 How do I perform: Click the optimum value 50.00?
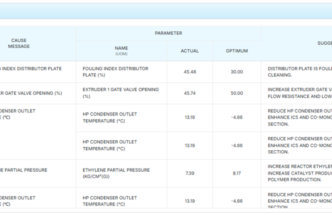point(237,93)
